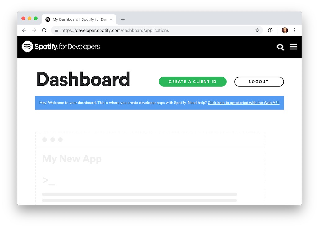
Task: Click the green fullscreen window button
Action: point(36,19)
